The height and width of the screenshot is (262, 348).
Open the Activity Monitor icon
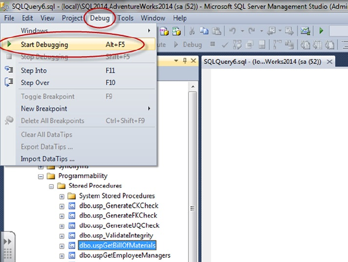click(305, 31)
